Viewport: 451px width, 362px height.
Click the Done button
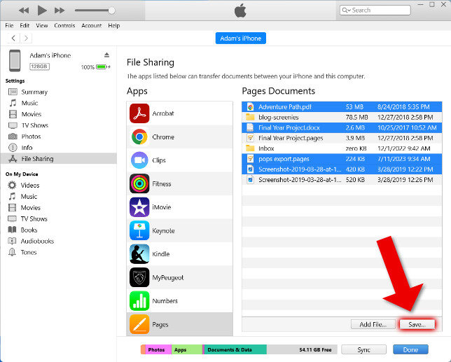pyautogui.click(x=410, y=349)
